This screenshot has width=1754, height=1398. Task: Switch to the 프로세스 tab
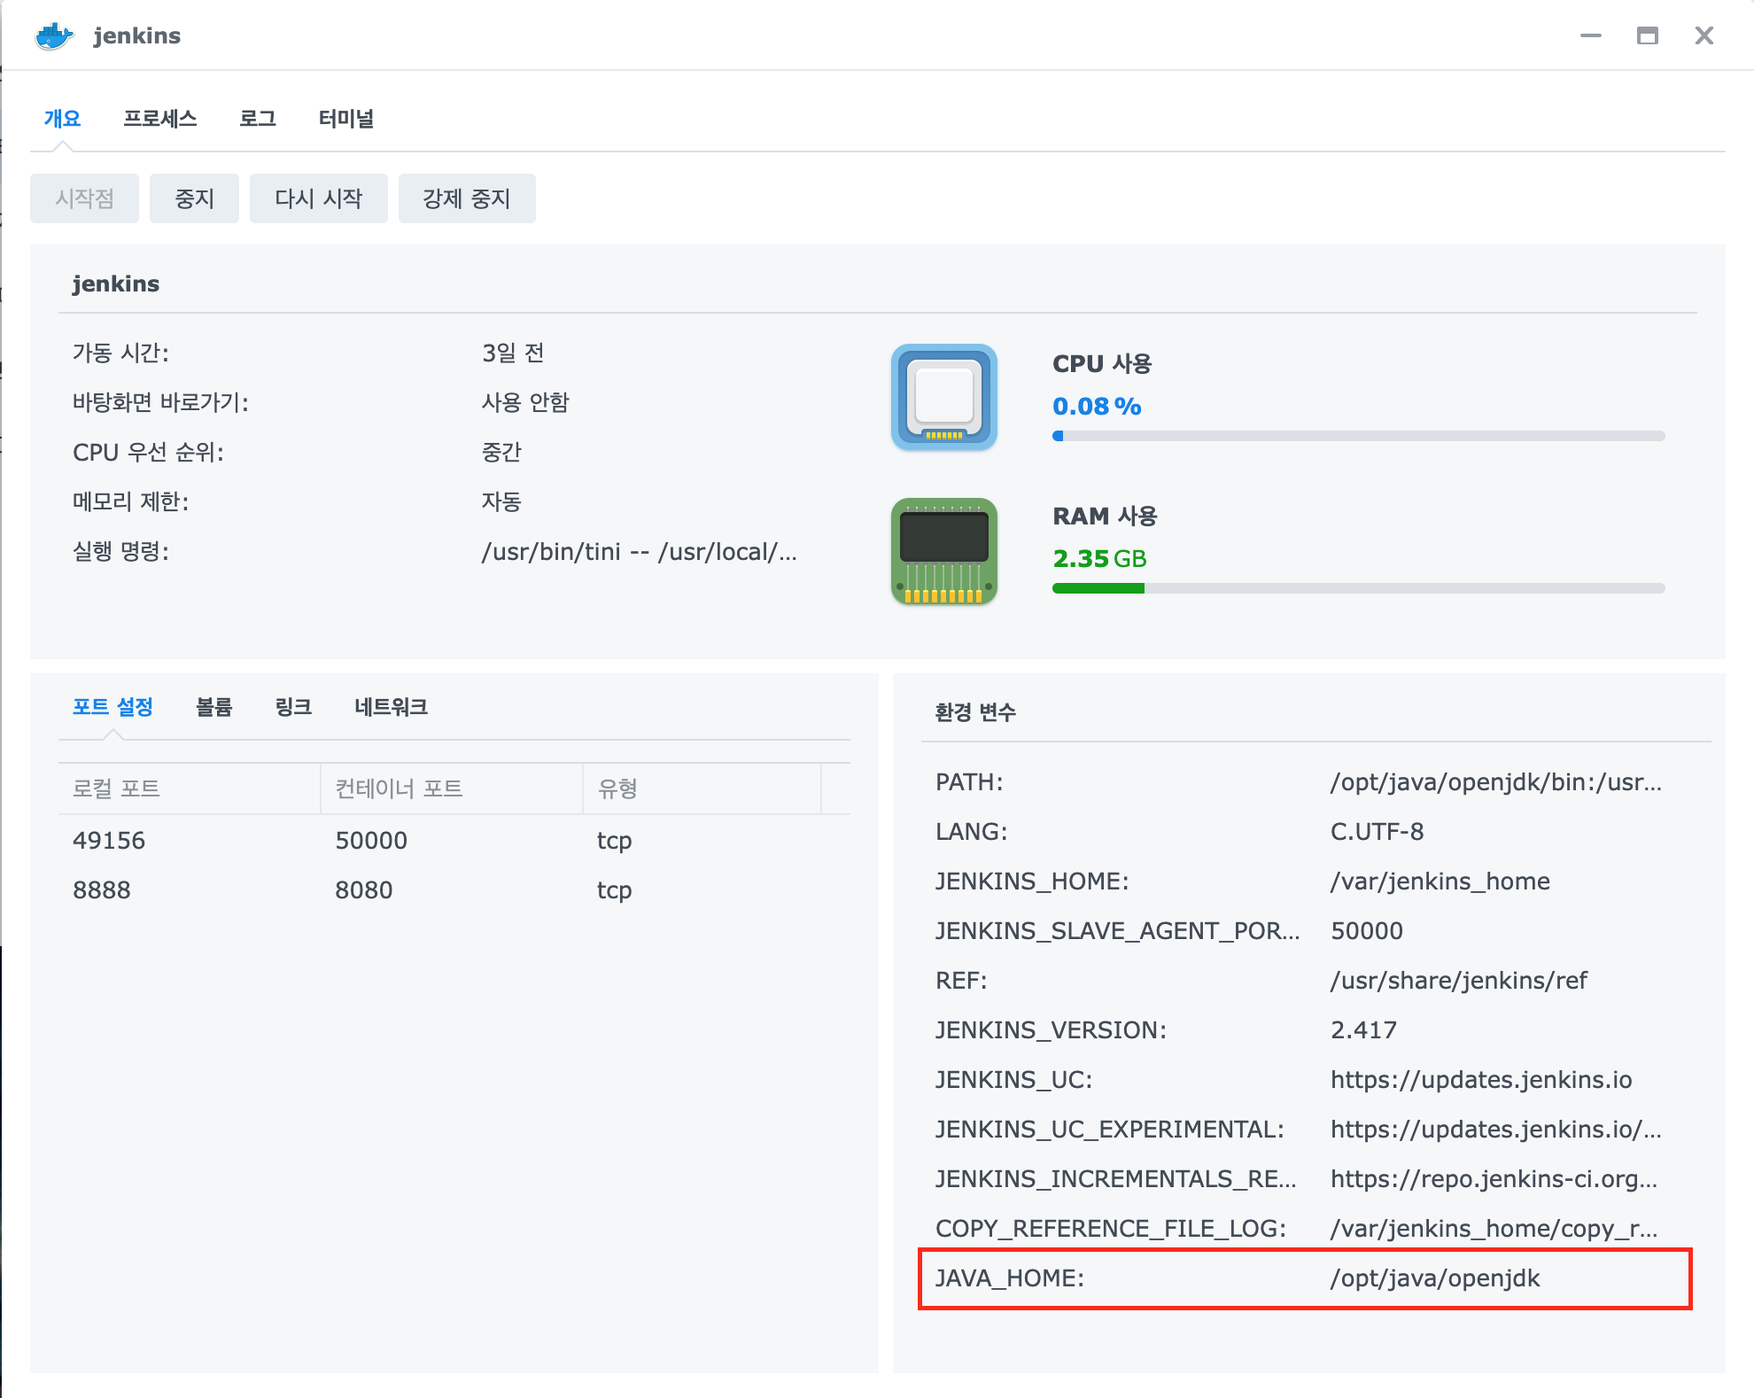pyautogui.click(x=159, y=119)
